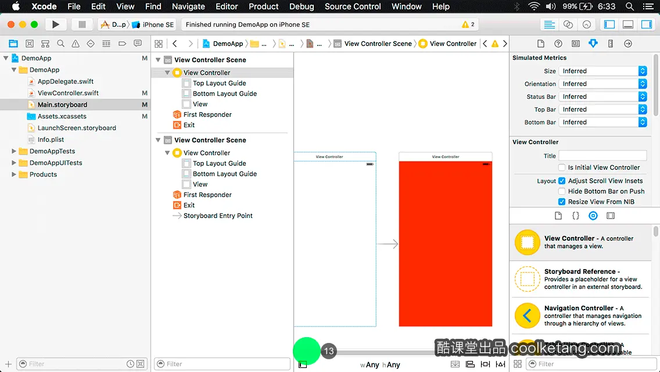
Task: Toggle the Debug area visibility
Action: tap(627, 24)
